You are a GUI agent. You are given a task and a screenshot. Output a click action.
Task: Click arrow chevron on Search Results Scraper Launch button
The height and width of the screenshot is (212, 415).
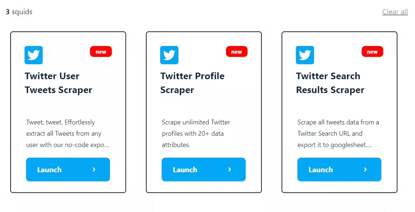click(365, 169)
